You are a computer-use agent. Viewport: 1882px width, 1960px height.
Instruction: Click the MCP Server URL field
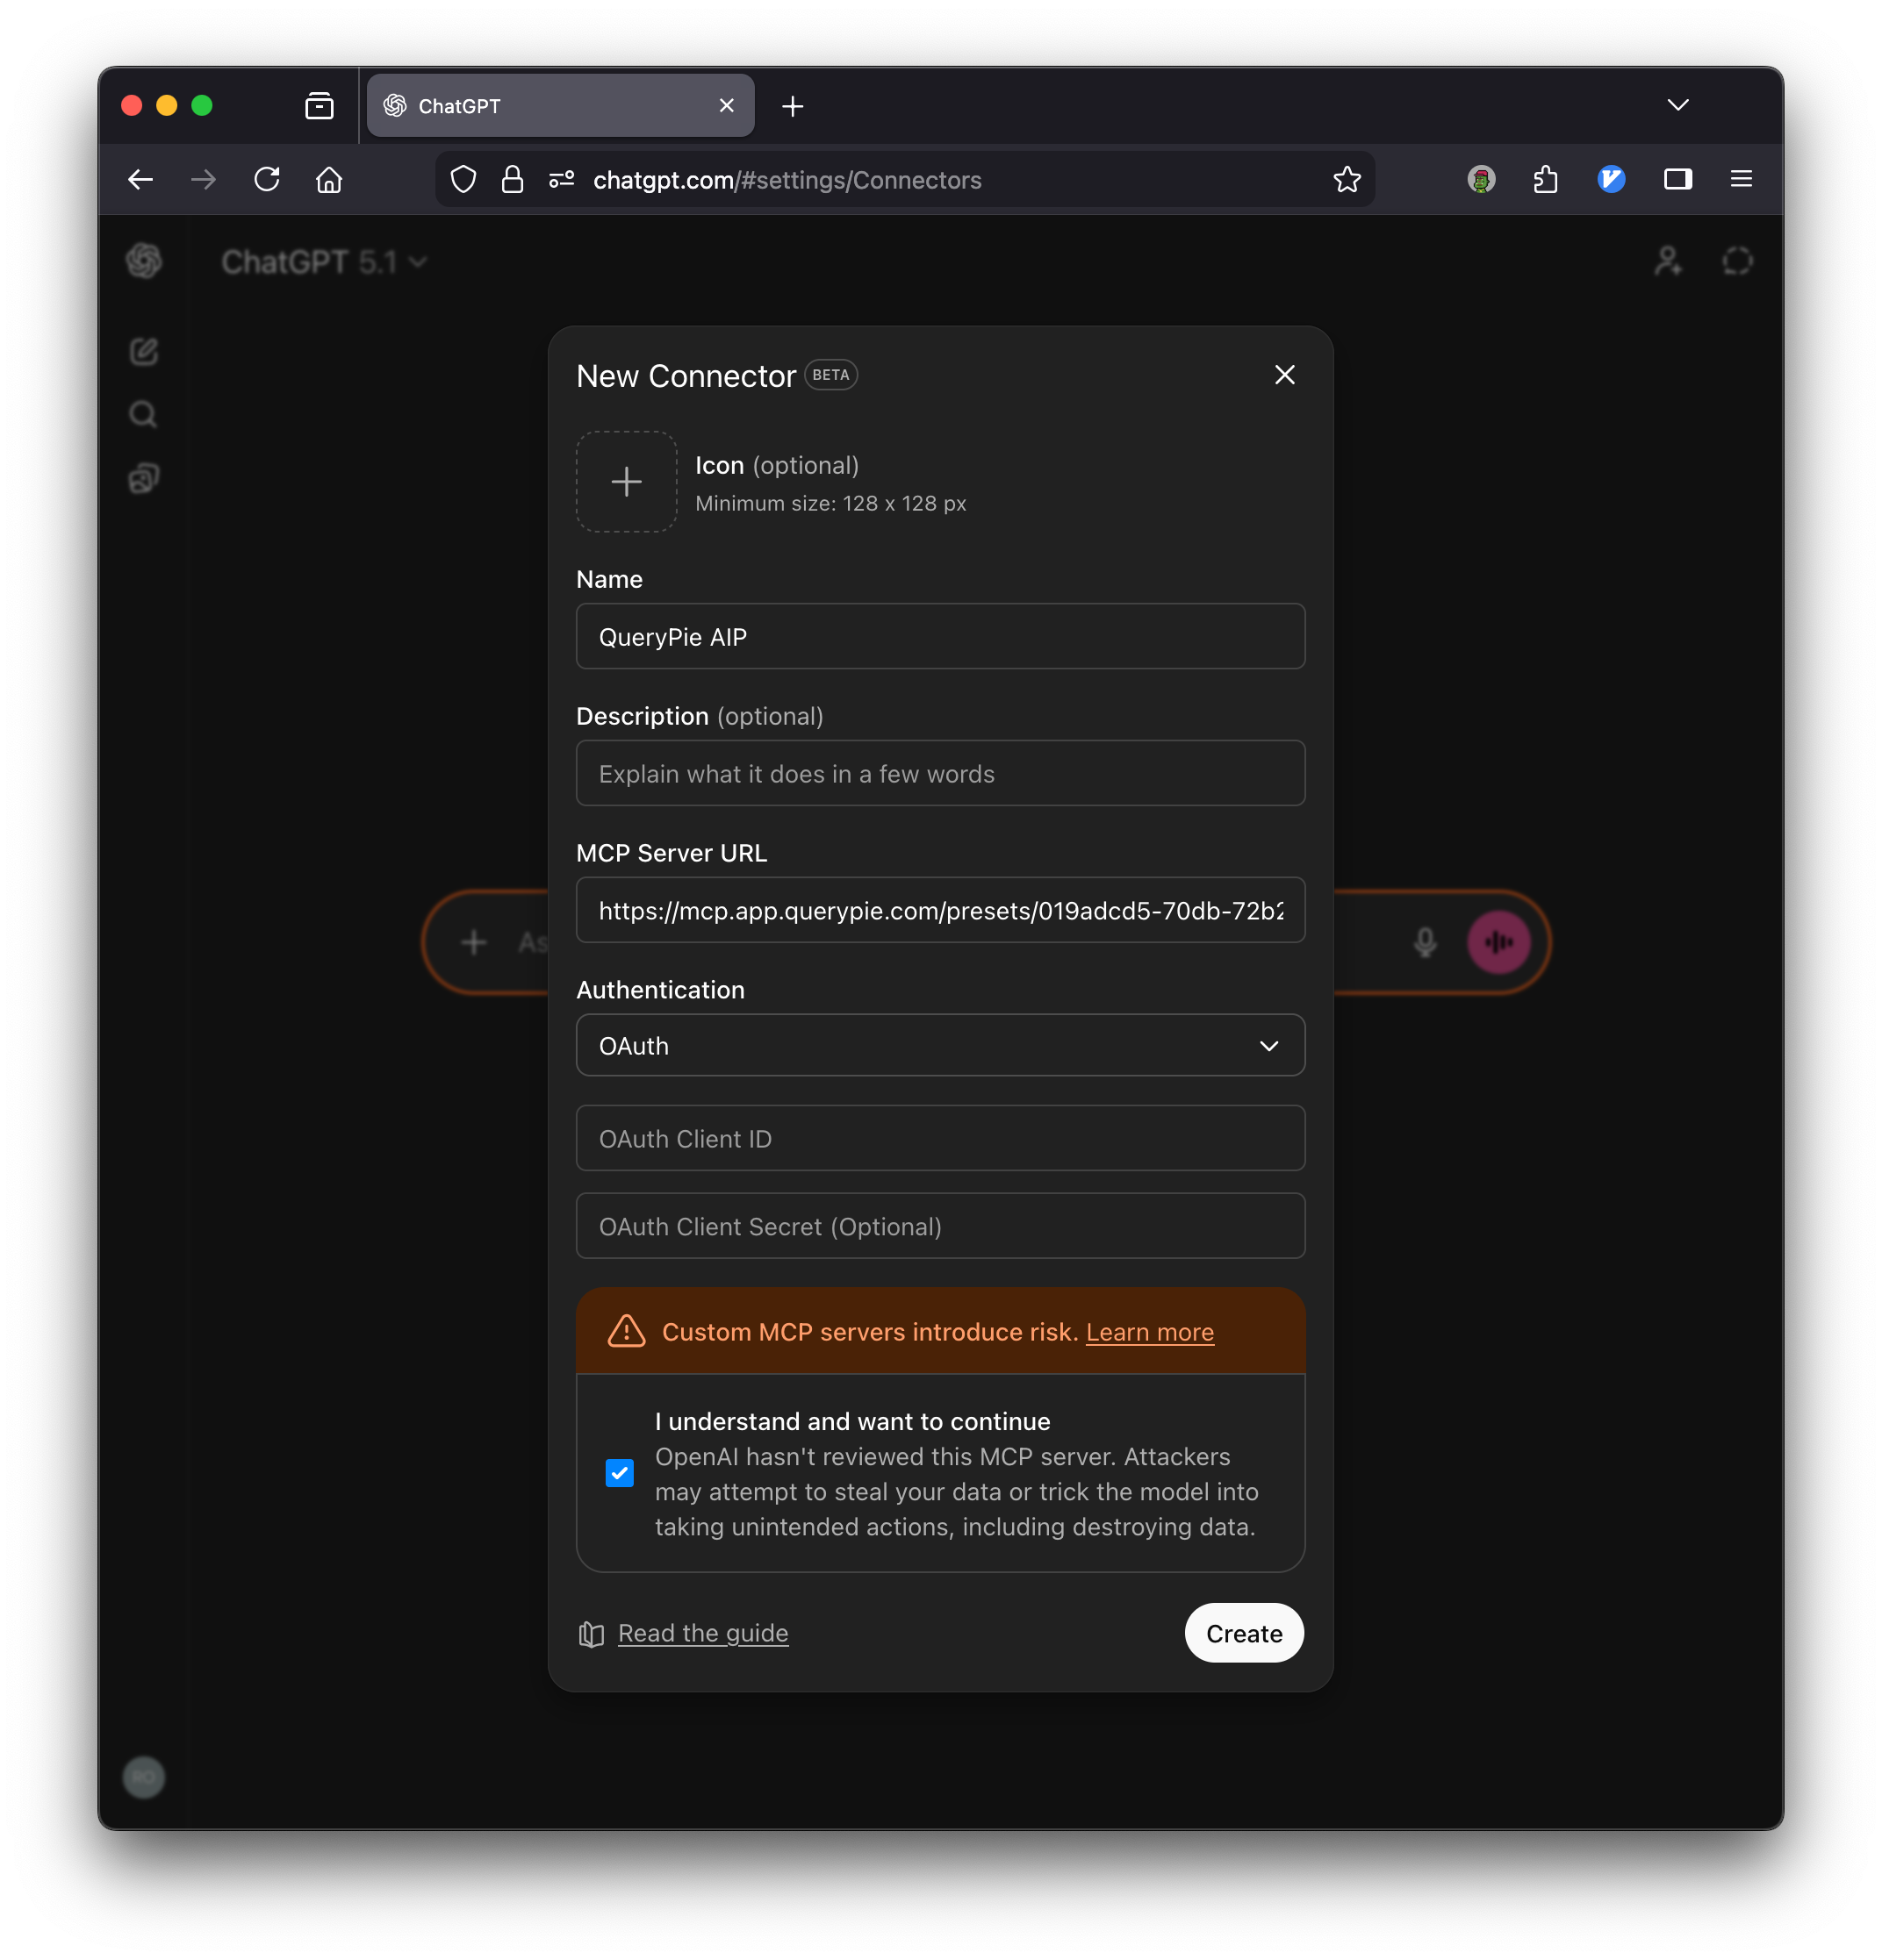click(940, 911)
